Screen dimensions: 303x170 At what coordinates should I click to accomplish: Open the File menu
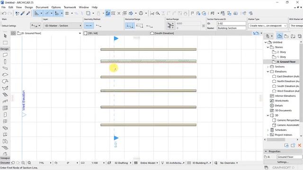(3, 7)
